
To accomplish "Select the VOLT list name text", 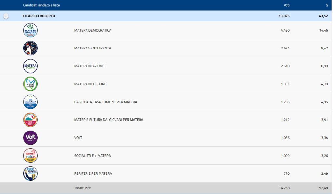I will click(78, 138).
